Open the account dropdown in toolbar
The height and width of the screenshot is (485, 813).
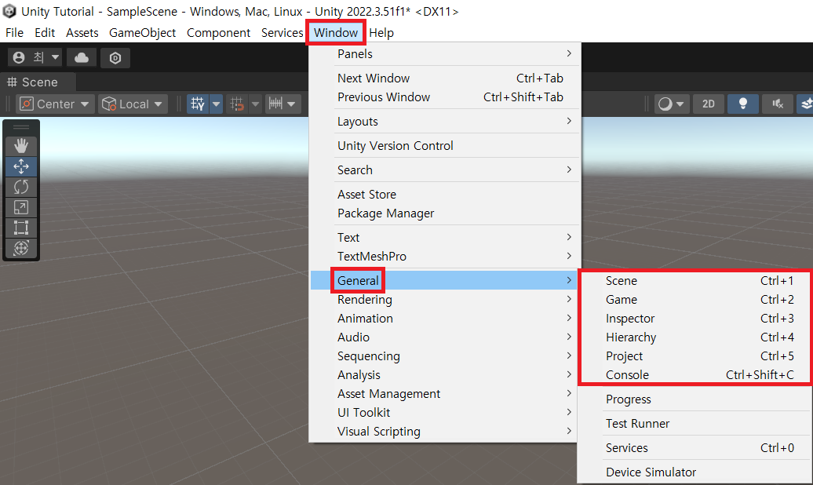35,57
